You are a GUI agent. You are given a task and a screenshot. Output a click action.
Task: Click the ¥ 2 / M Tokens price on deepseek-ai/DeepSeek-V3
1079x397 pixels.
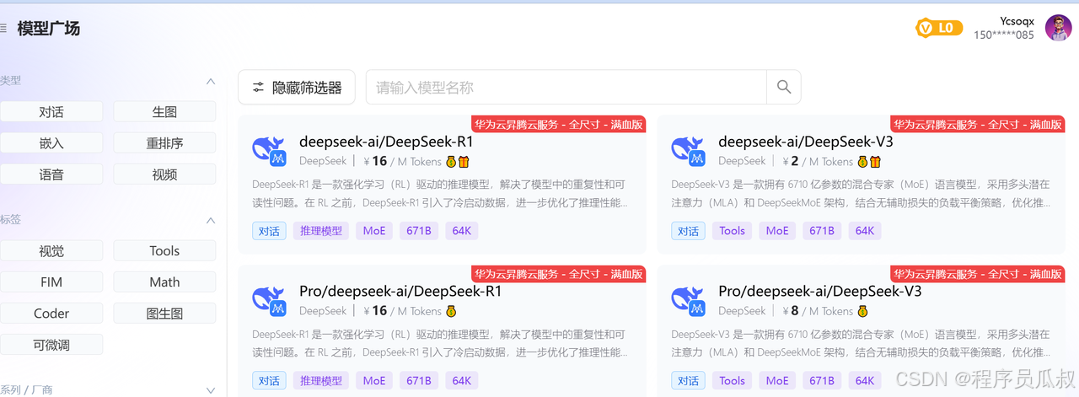click(x=818, y=161)
